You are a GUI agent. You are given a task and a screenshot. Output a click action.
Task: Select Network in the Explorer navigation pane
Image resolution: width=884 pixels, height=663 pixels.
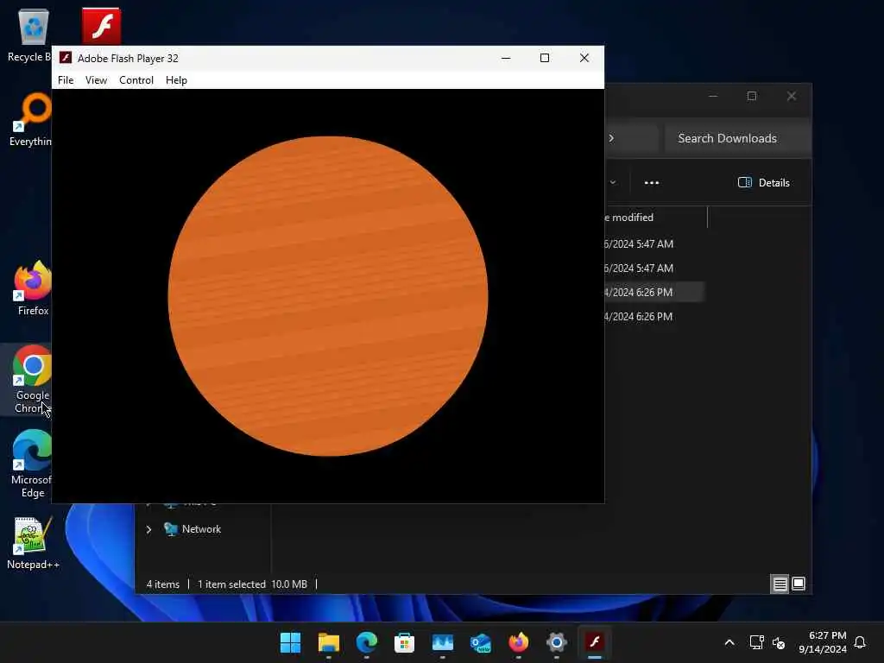[x=201, y=529]
